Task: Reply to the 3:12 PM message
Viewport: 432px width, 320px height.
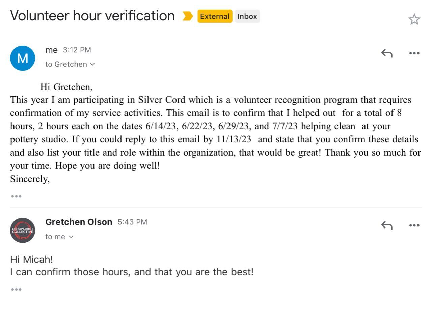Action: 387,53
